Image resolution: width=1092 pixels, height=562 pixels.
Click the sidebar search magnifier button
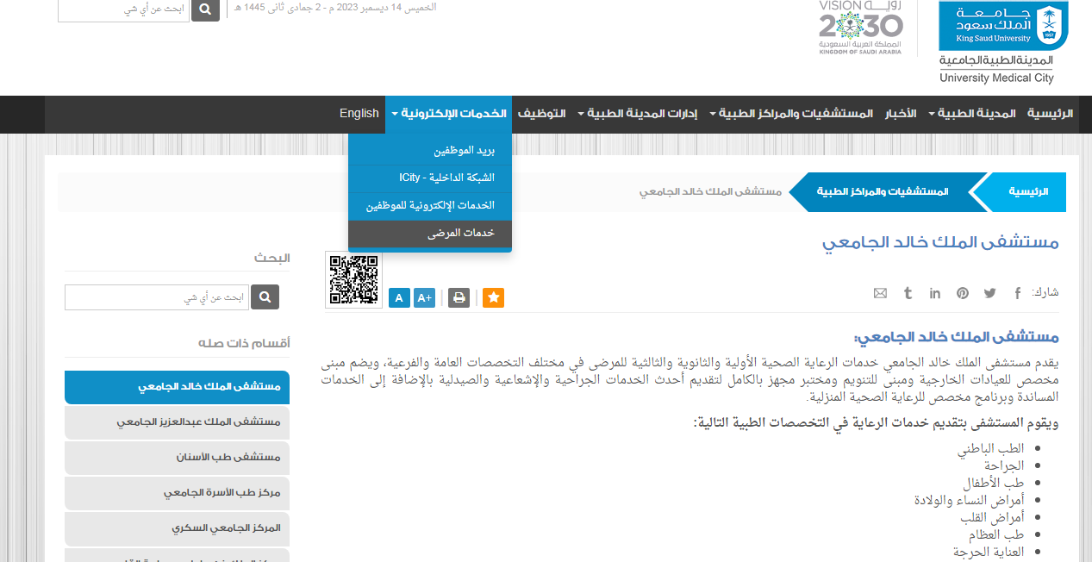point(265,297)
